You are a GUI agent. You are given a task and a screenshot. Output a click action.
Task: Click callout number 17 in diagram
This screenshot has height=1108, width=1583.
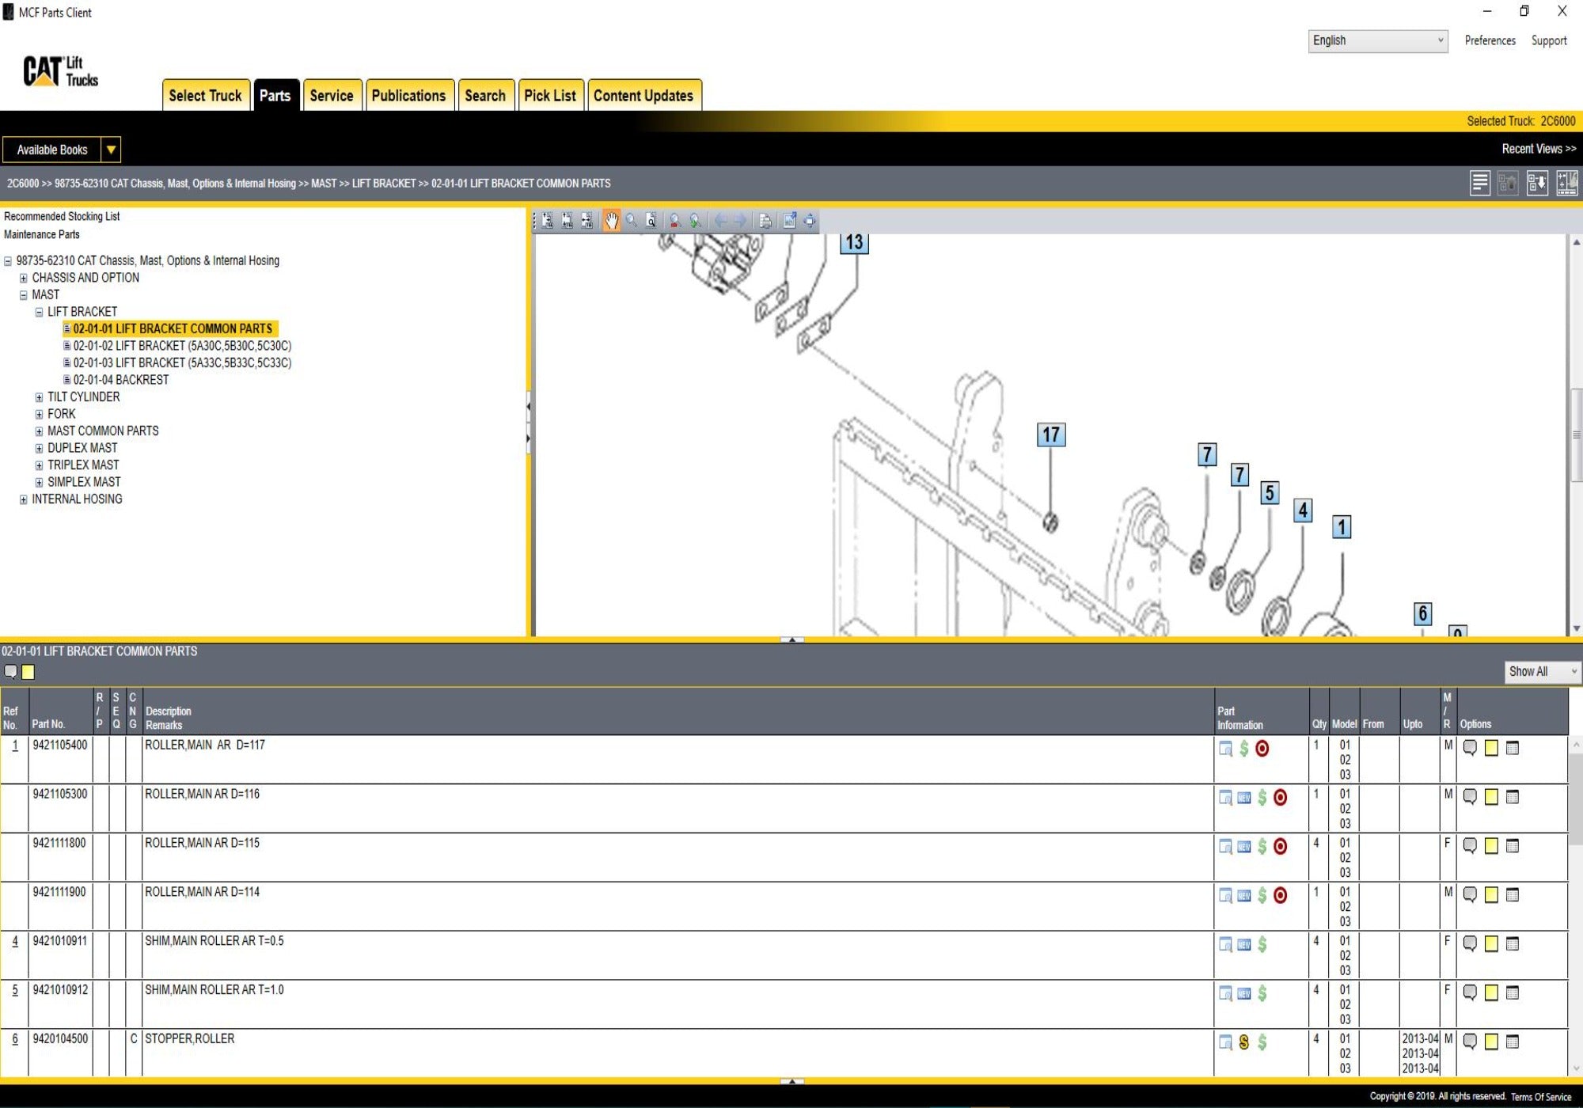tap(1050, 434)
